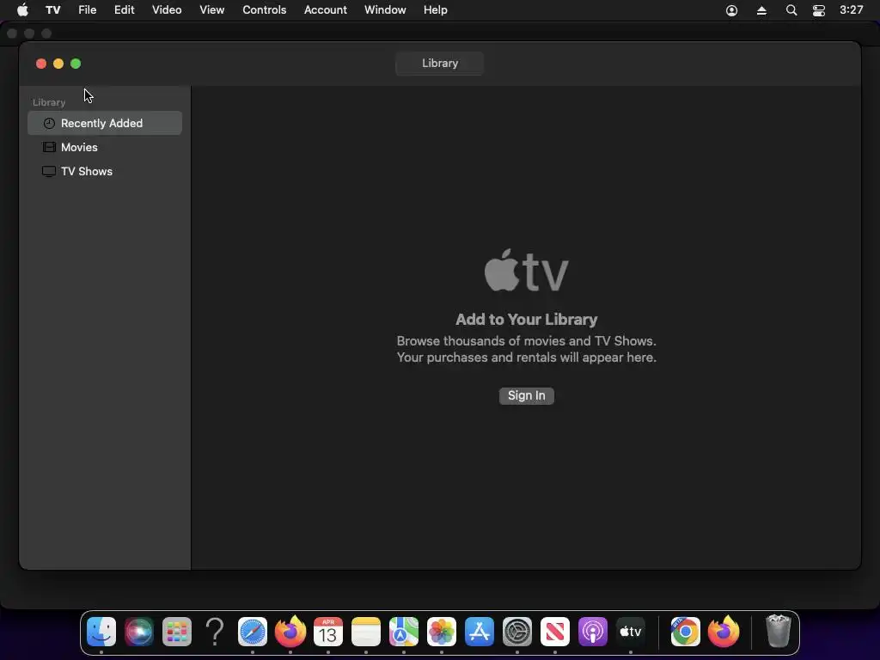The width and height of the screenshot is (880, 660).
Task: Click the eject icon in menu bar
Action: pos(761,10)
